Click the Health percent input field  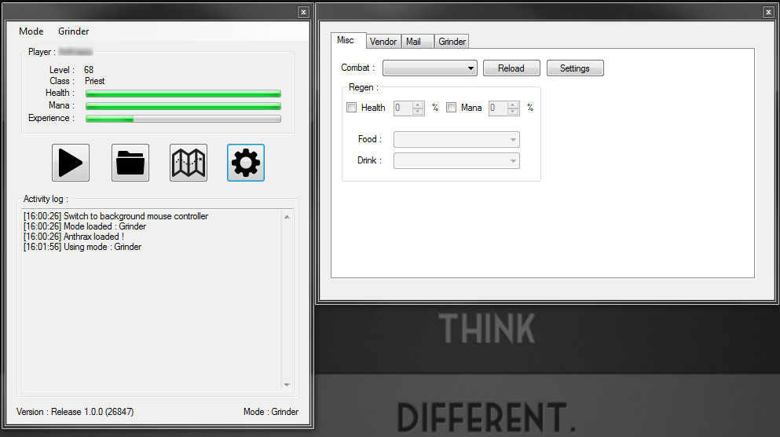pyautogui.click(x=402, y=108)
